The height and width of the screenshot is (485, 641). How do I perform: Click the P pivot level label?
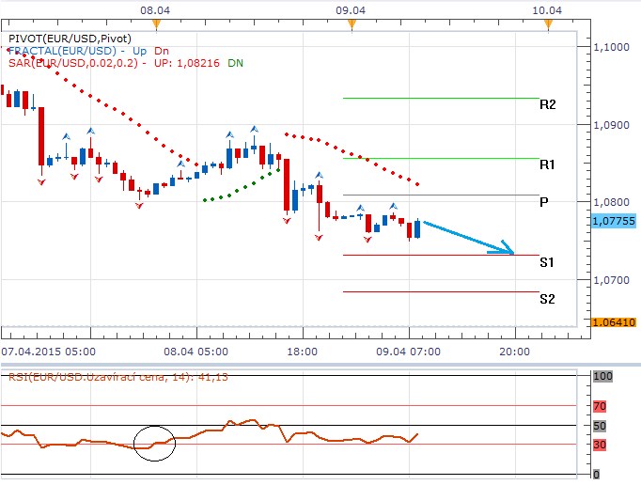pyautogui.click(x=544, y=202)
